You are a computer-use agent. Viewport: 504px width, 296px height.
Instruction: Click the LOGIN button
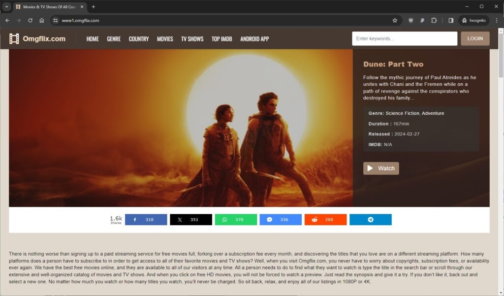click(x=475, y=38)
